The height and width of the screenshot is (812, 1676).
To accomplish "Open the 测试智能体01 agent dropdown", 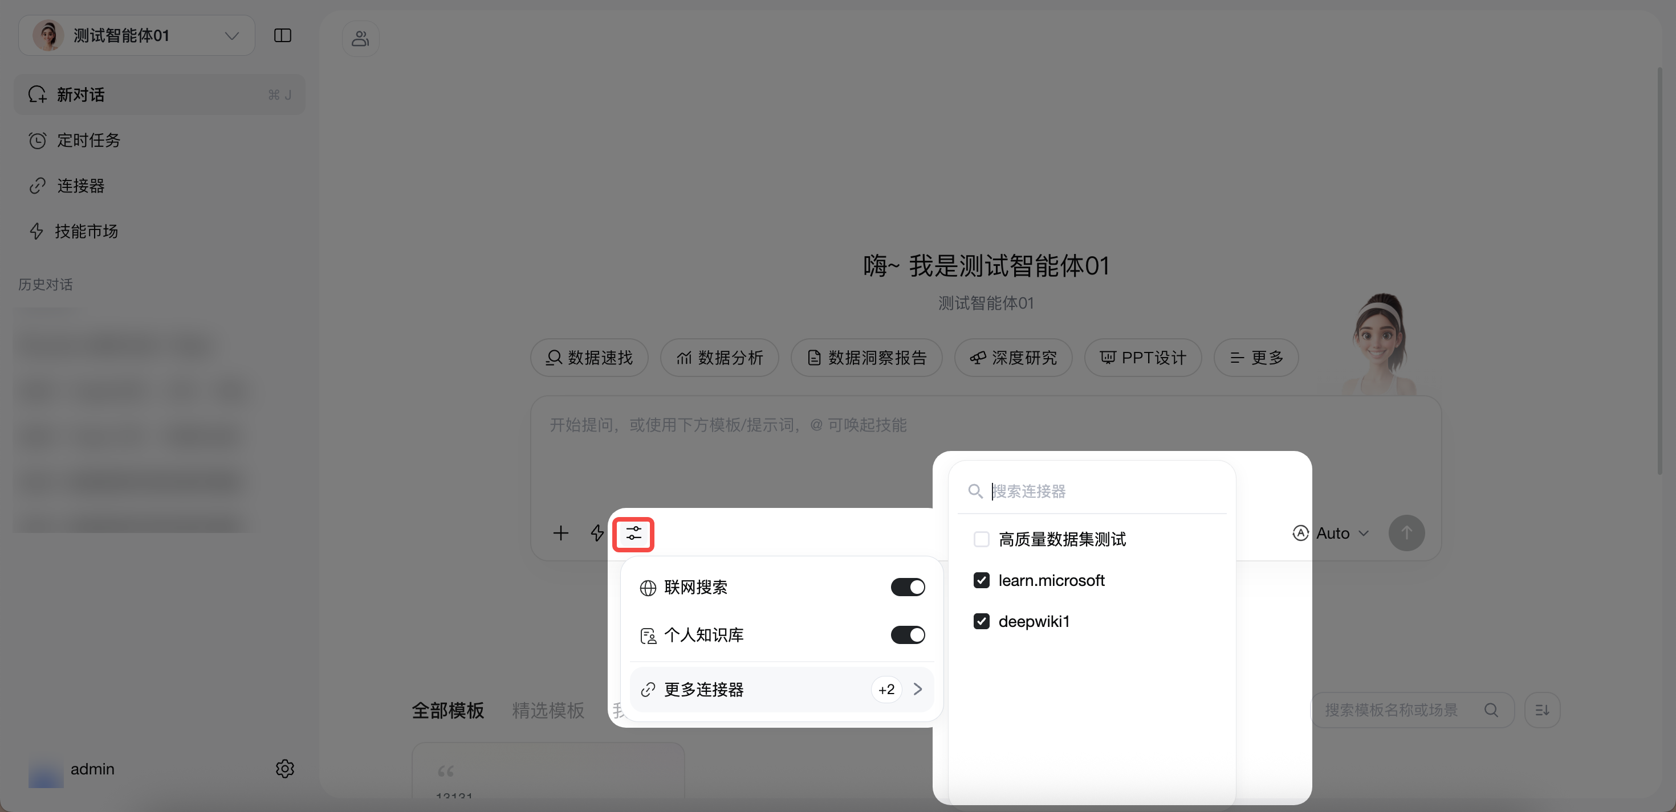I will 137,35.
